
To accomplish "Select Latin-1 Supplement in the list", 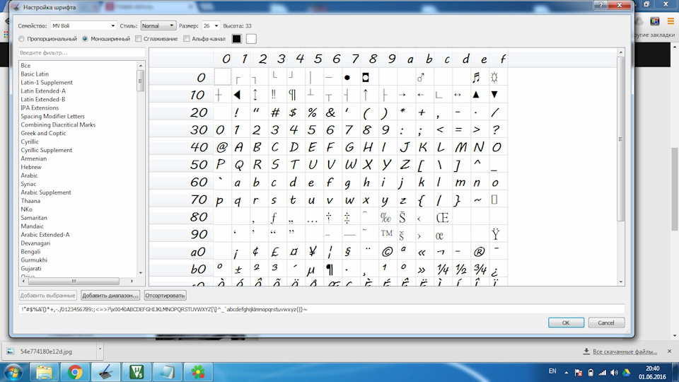I will 47,82.
